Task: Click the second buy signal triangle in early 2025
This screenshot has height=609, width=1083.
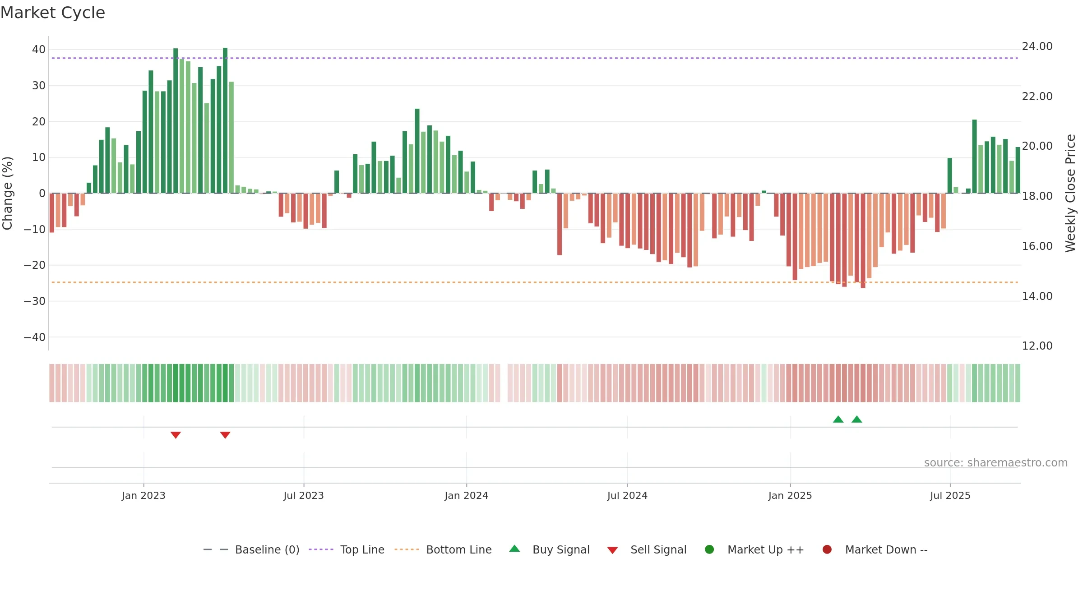Action: tap(857, 419)
